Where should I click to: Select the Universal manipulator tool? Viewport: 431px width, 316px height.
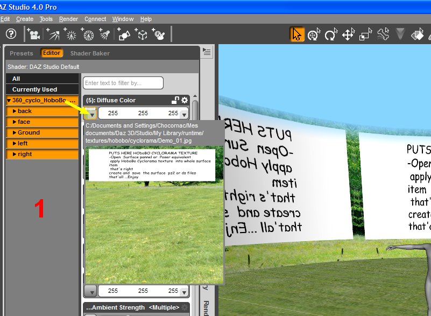click(x=314, y=34)
